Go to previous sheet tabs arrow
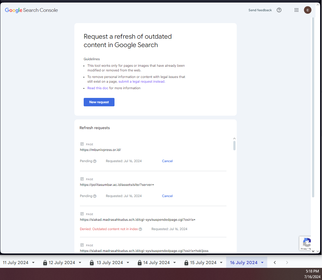 [275, 263]
